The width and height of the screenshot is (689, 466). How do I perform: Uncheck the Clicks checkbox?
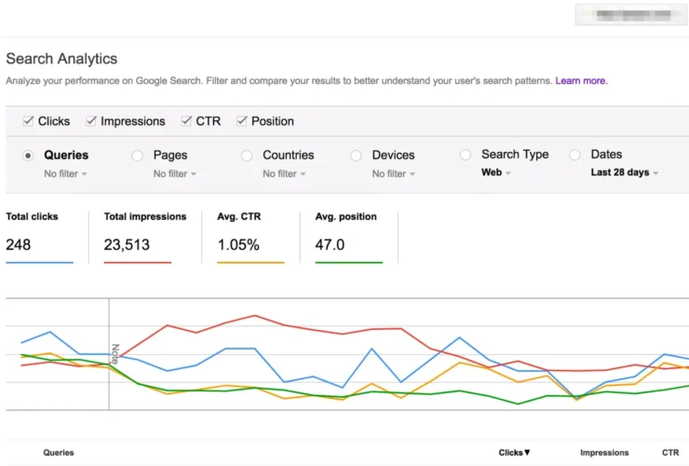pyautogui.click(x=28, y=121)
